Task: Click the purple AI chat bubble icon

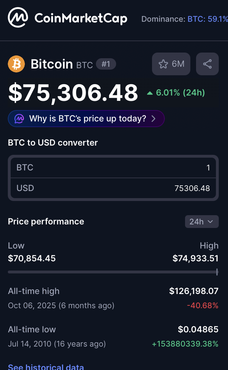Action: [x=19, y=119]
